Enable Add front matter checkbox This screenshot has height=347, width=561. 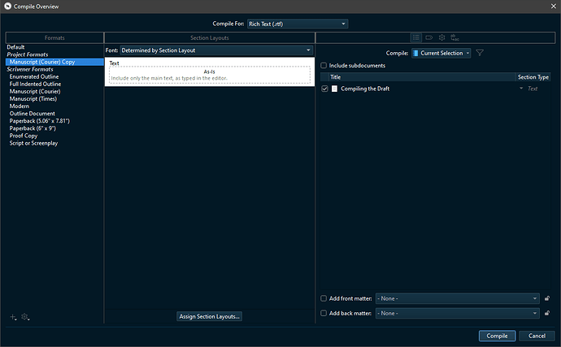coord(324,298)
